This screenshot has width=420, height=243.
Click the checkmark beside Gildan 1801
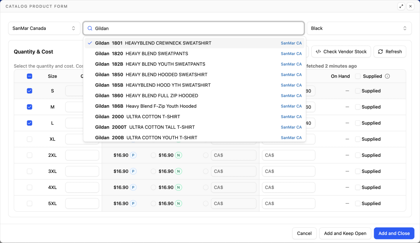pos(90,43)
